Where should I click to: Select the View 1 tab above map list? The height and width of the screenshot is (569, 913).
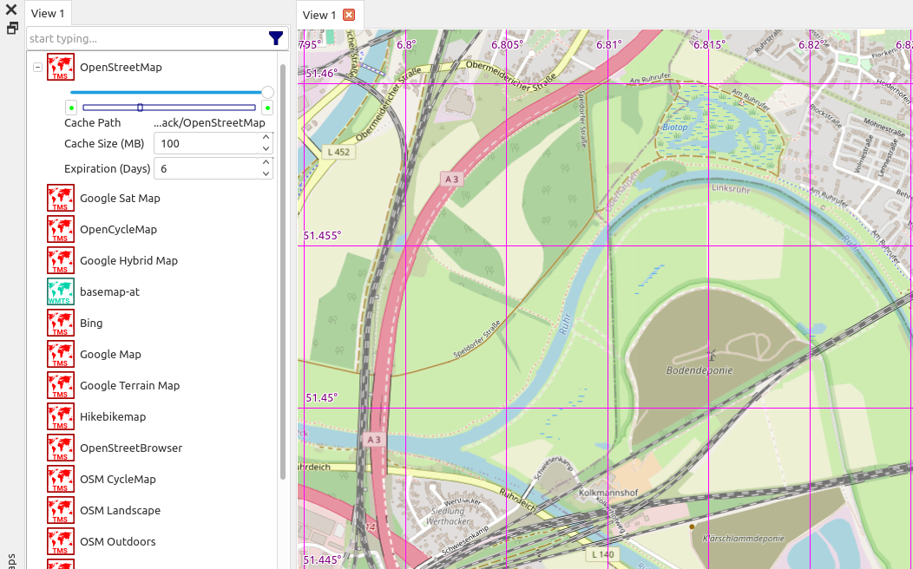pyautogui.click(x=48, y=13)
